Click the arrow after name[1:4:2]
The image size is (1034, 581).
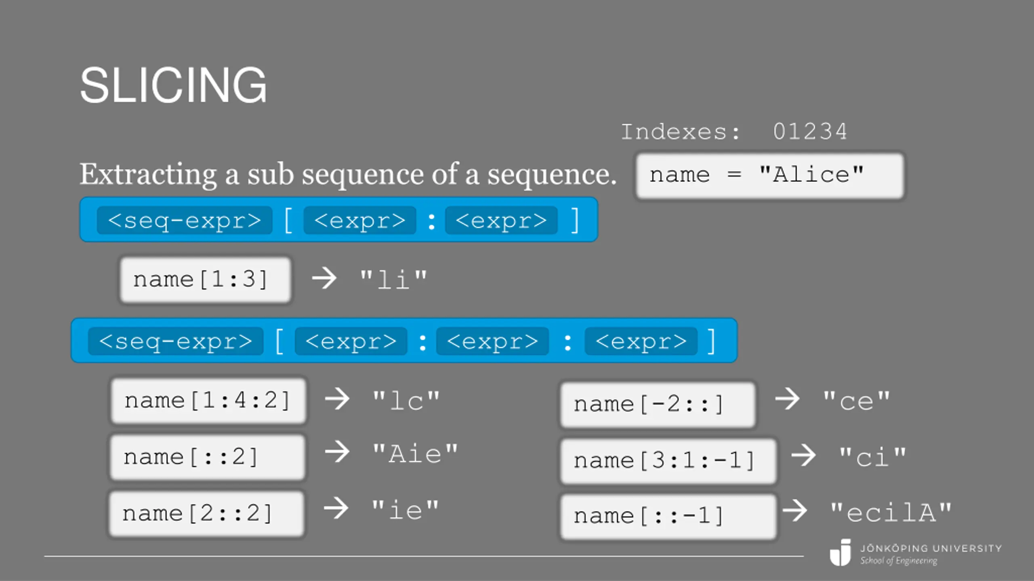click(x=337, y=399)
